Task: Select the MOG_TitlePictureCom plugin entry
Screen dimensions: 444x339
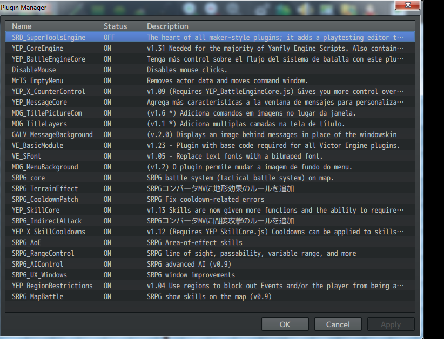Action: tap(210, 113)
